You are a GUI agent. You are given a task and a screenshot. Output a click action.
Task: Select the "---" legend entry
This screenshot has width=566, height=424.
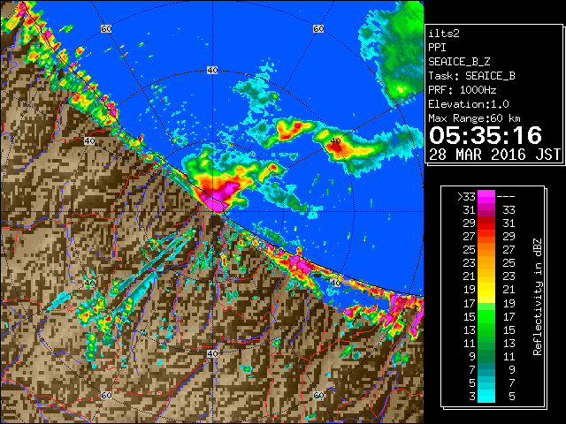click(x=506, y=197)
